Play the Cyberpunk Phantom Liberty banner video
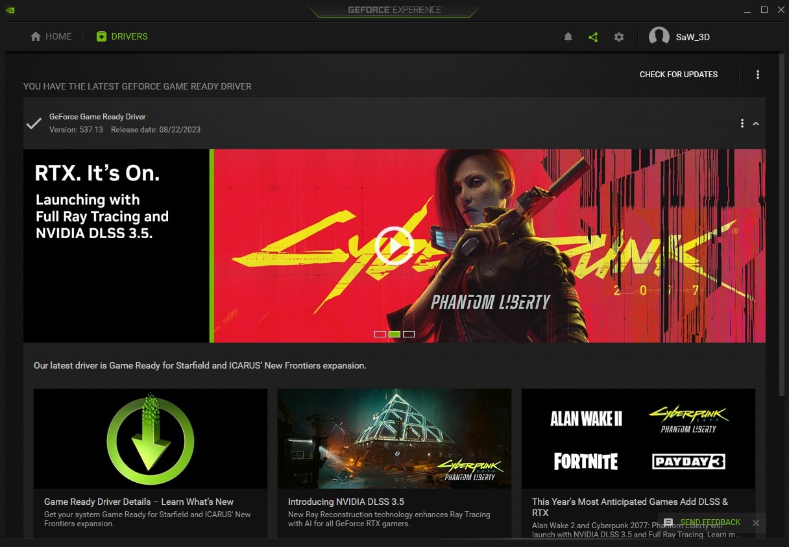The image size is (789, 547). pyautogui.click(x=394, y=246)
